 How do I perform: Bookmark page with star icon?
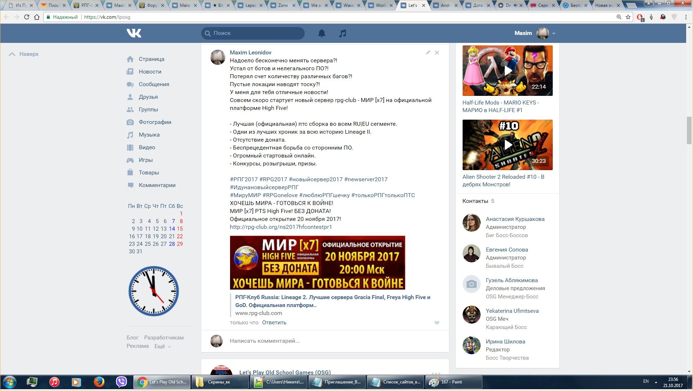click(628, 17)
